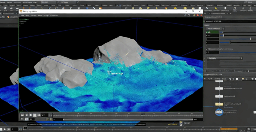Maximize the floating viewer window

(x=193, y=11)
